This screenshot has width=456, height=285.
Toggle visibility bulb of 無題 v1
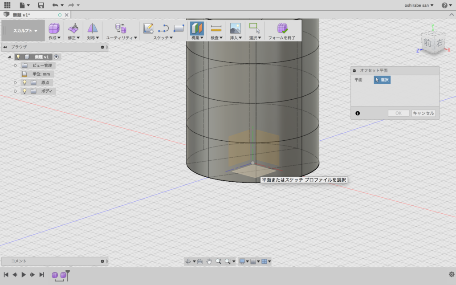(x=18, y=57)
